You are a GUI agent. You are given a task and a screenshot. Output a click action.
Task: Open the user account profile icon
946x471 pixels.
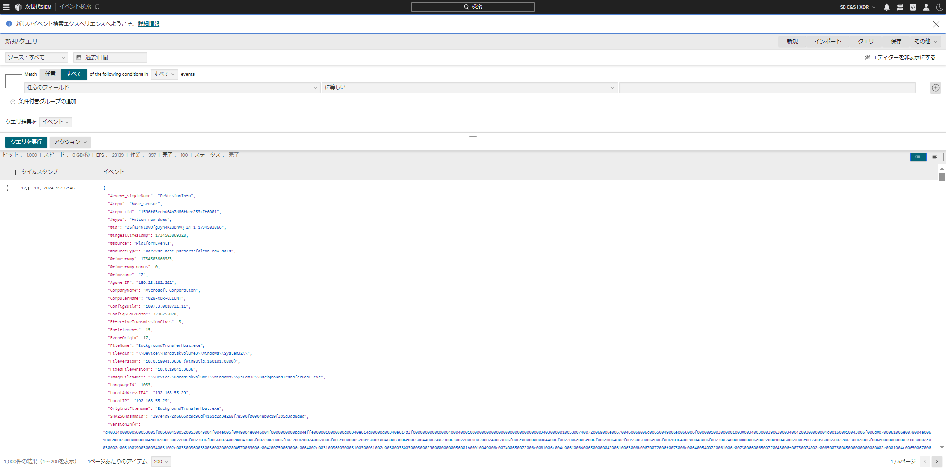926,7
